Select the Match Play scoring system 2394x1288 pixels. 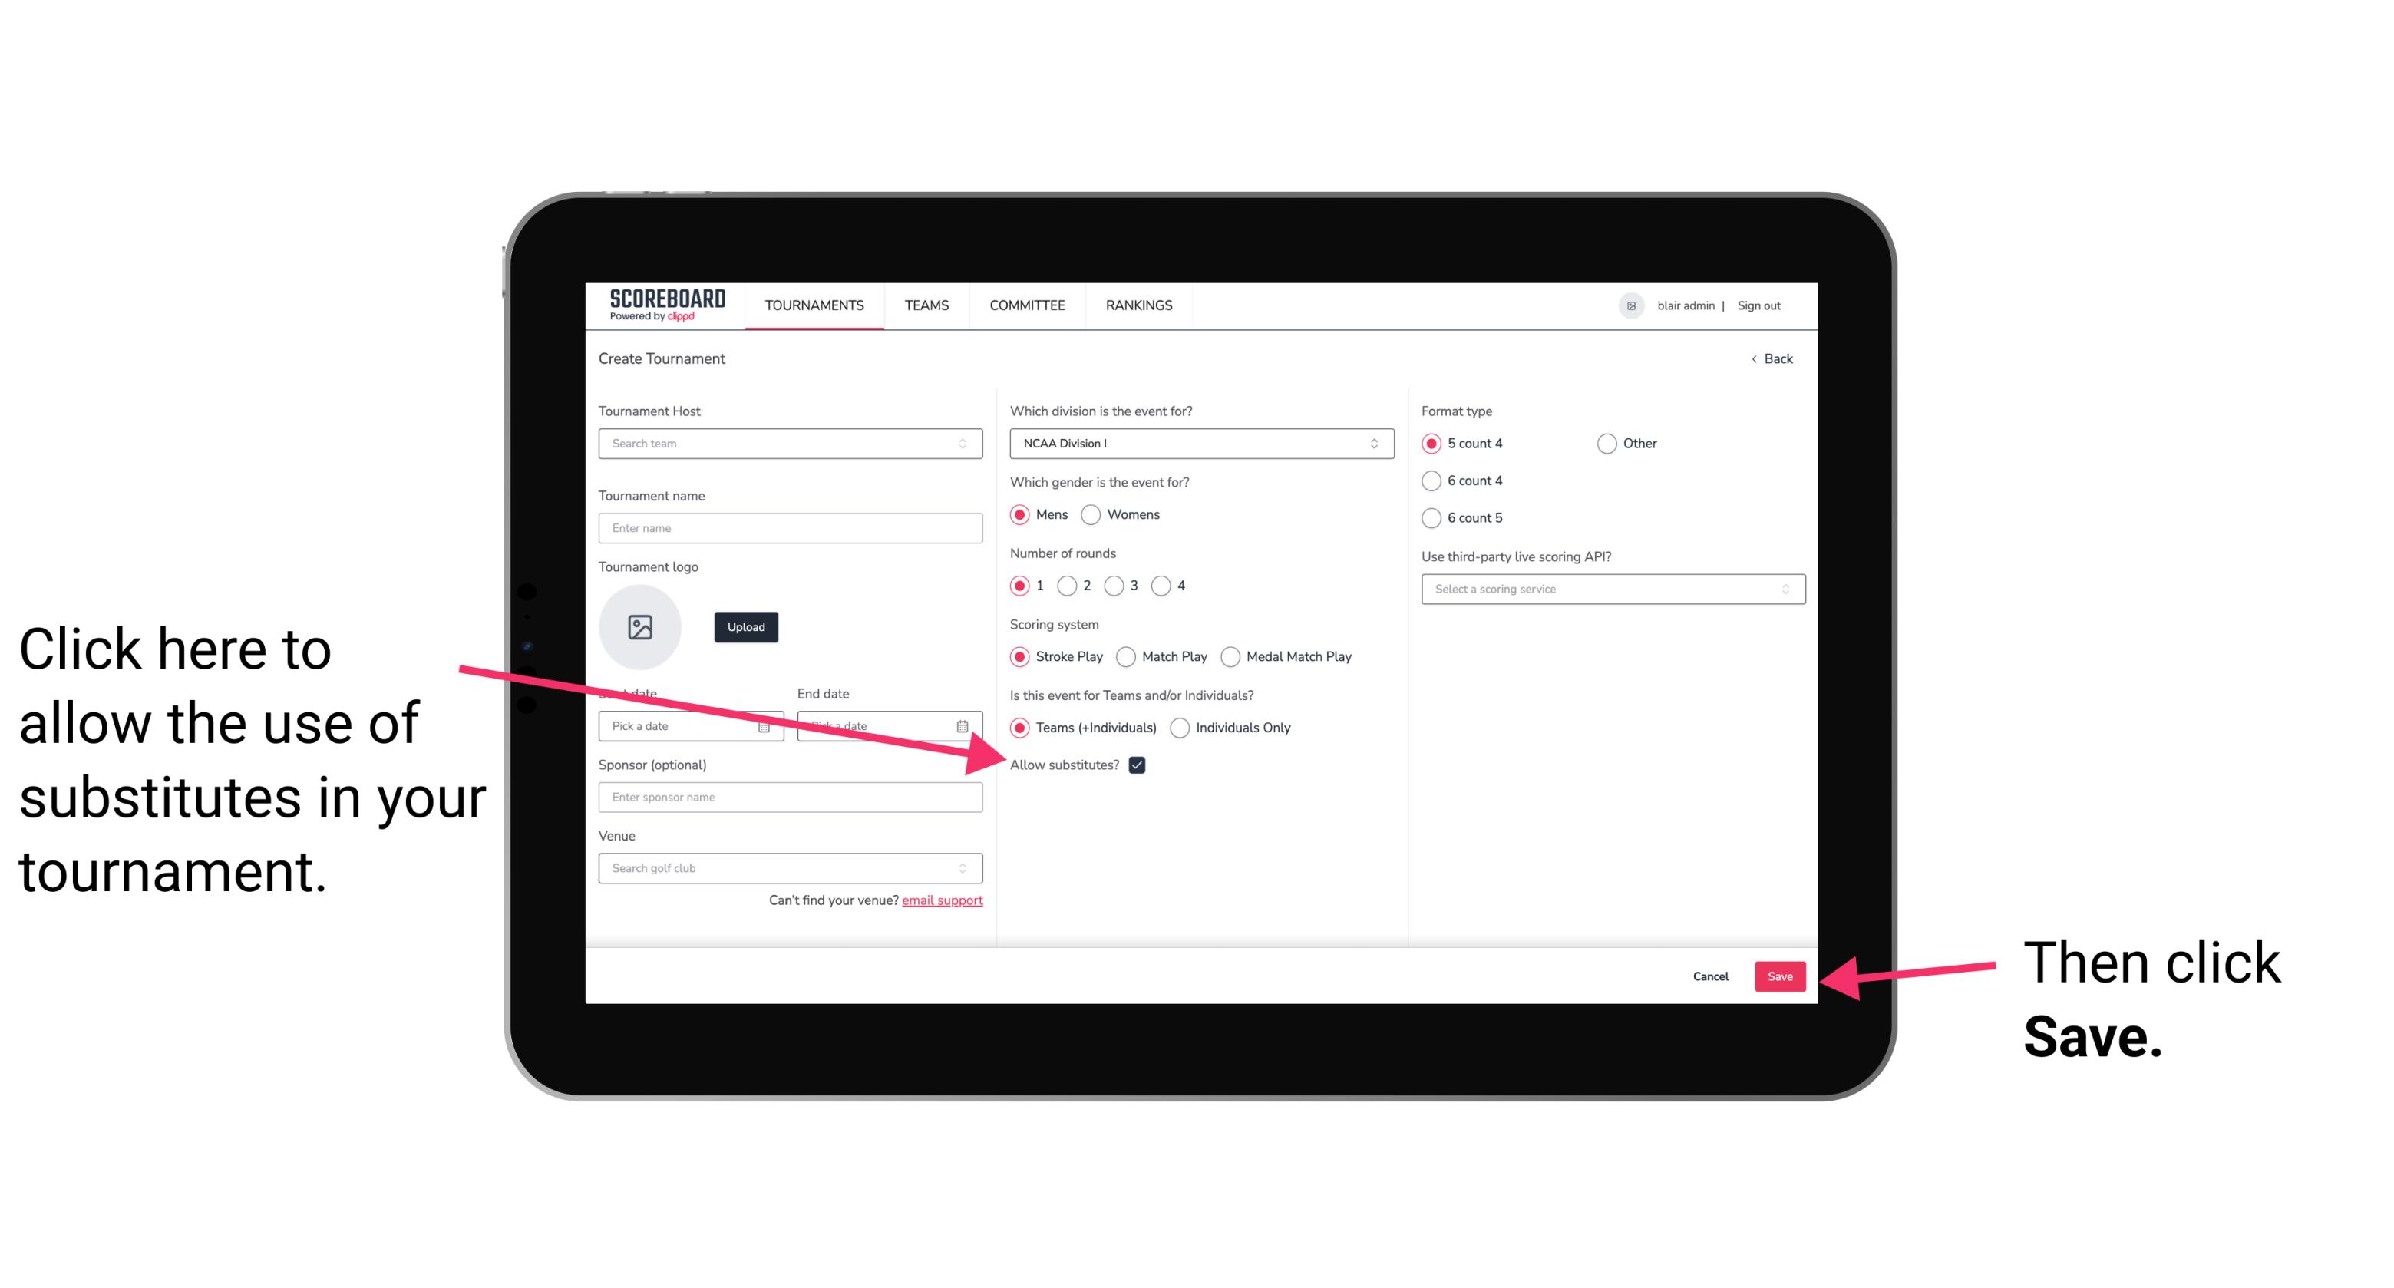[x=1128, y=655]
